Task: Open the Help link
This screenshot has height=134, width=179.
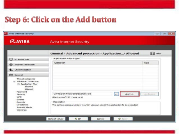Action: pyautogui.click(x=159, y=53)
